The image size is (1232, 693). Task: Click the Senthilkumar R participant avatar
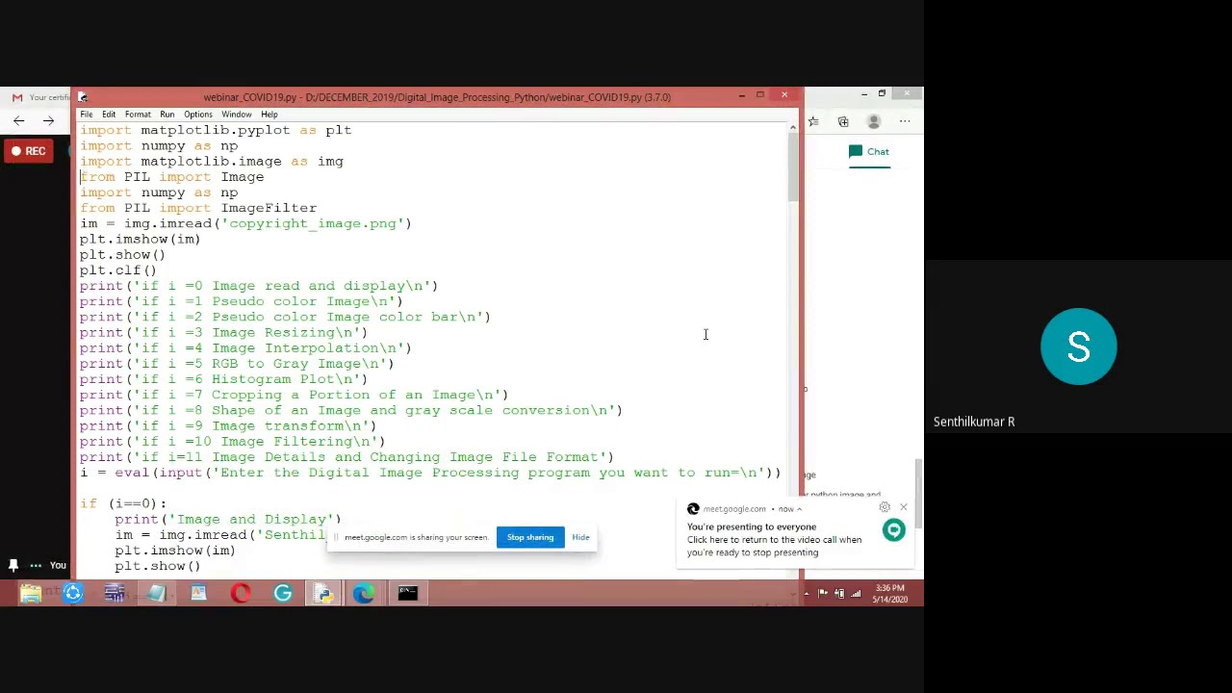point(1078,346)
